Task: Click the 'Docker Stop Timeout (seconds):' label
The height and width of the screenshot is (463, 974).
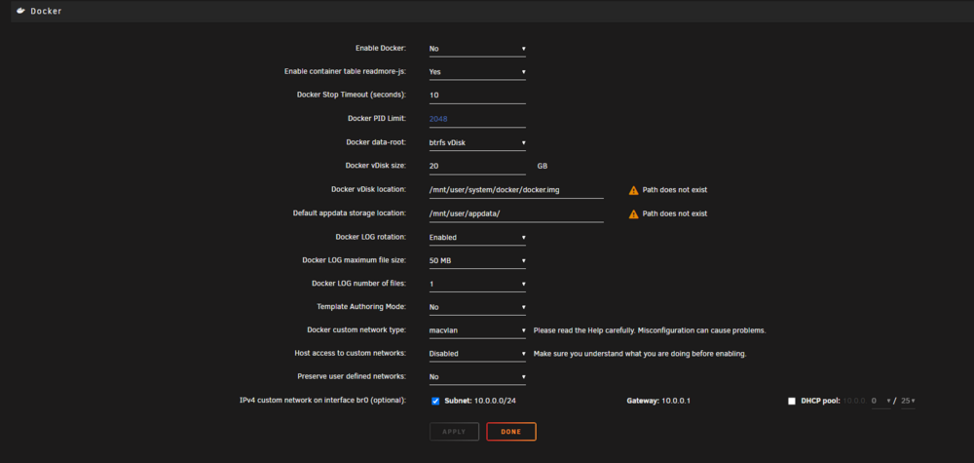Action: [x=352, y=96]
